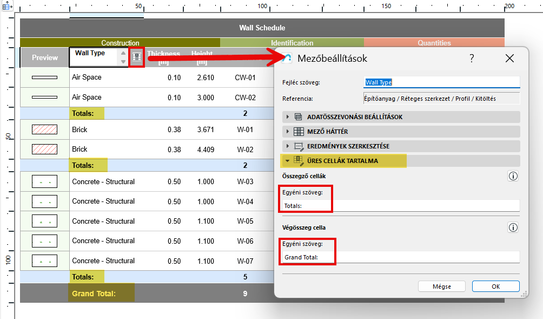Click the Üres cellák tartalma panel icon

pos(299,161)
